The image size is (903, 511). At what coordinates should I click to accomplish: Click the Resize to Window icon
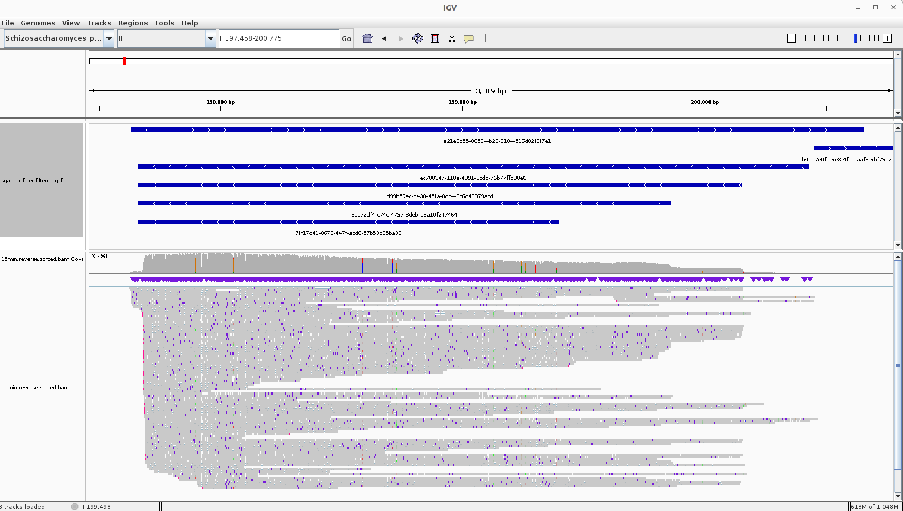point(452,38)
